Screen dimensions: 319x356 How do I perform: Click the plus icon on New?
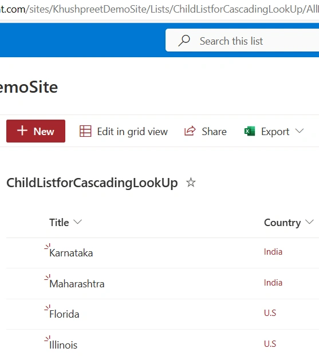pyautogui.click(x=22, y=130)
